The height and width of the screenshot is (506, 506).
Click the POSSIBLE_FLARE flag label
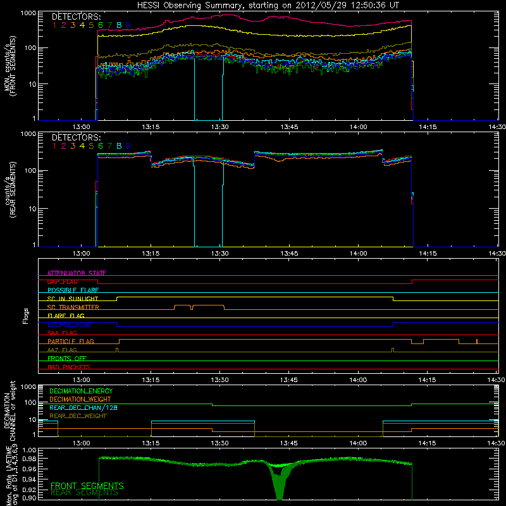pyautogui.click(x=73, y=290)
